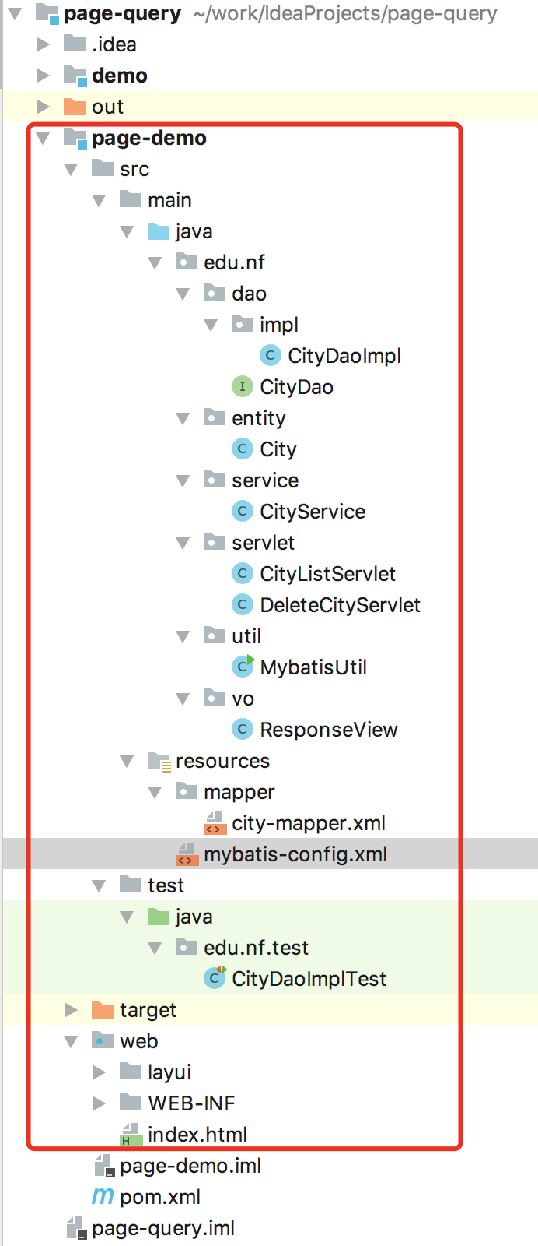Select city-mapper.xml file
This screenshot has height=1246, width=538.
[309, 823]
